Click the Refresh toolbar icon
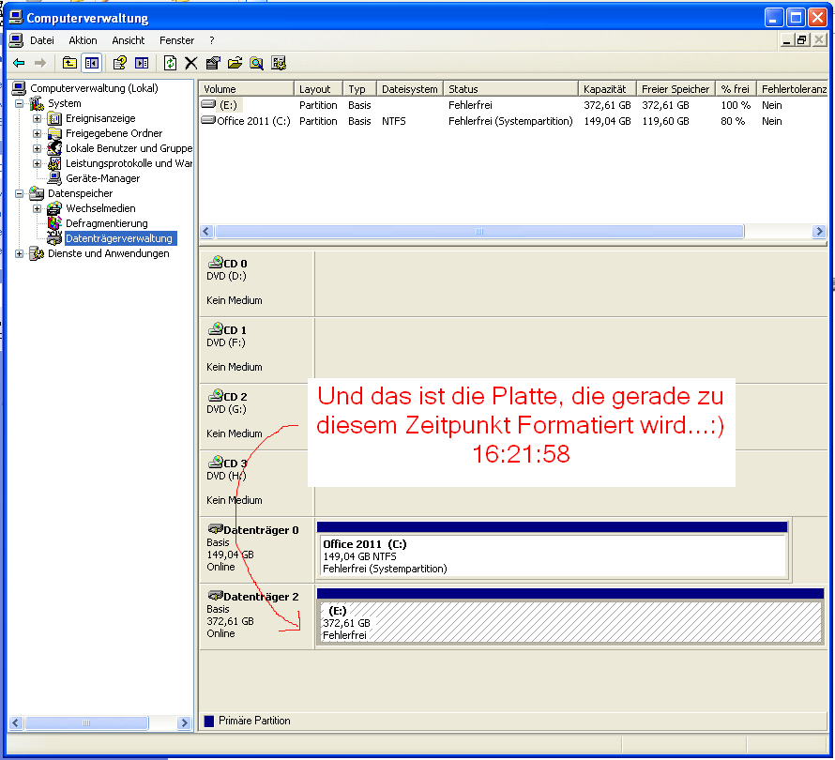This screenshot has width=835, height=760. [x=170, y=64]
